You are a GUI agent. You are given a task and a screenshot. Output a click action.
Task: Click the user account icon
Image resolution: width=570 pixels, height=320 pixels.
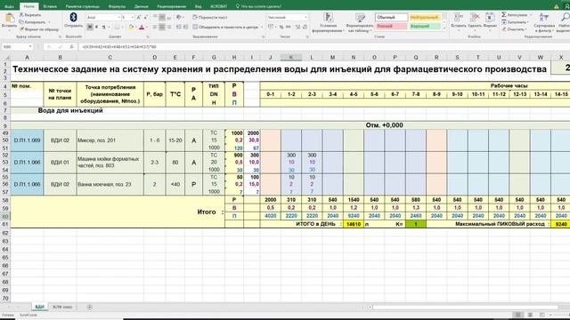coord(567,6)
